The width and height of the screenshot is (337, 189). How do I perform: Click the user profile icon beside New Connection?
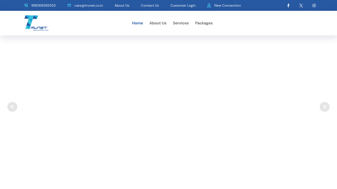[x=209, y=5]
